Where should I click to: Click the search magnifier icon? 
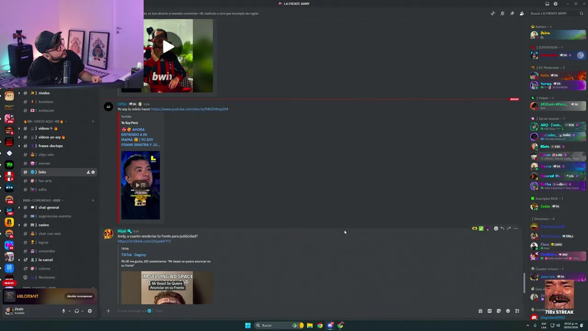tap(581, 13)
